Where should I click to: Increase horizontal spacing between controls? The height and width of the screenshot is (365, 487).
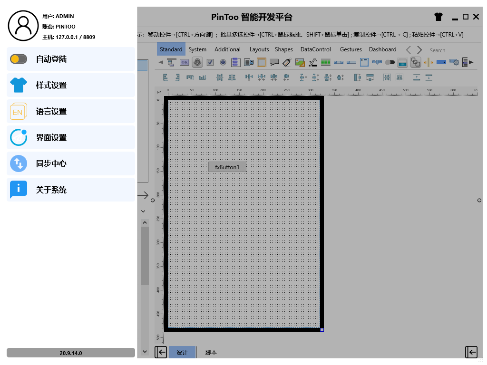261,77
